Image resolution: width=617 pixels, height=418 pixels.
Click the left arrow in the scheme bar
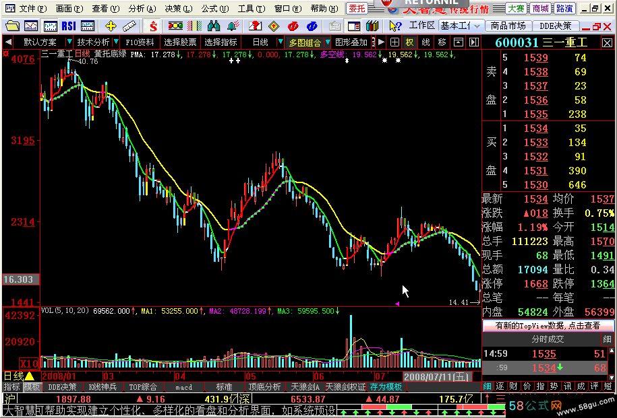tap(8, 42)
